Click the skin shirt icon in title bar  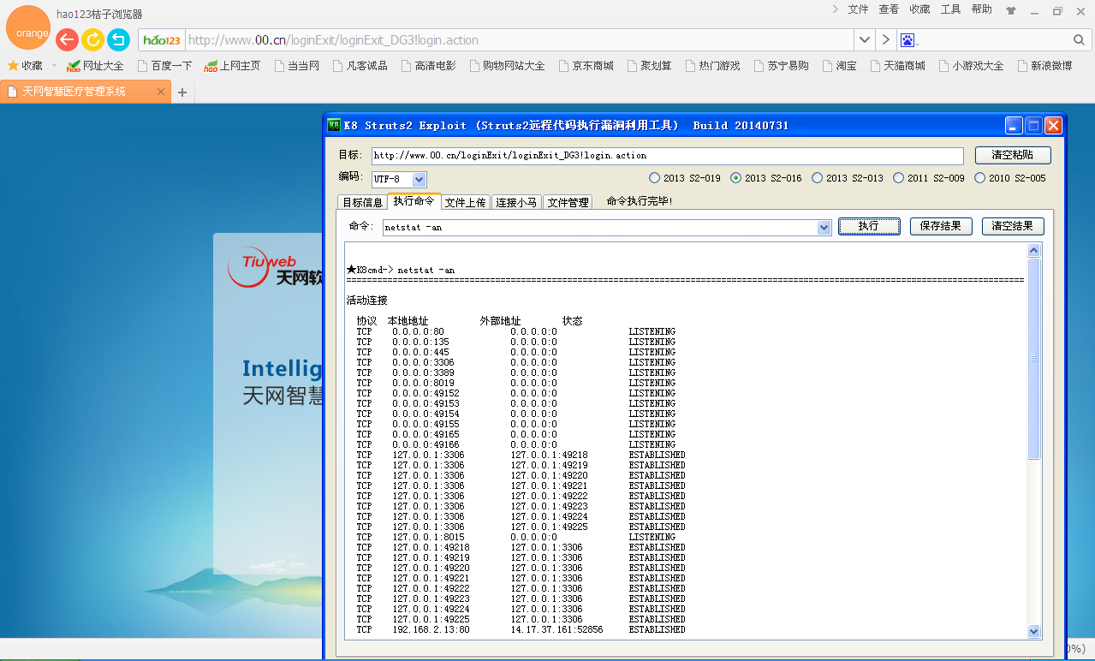(x=1011, y=11)
